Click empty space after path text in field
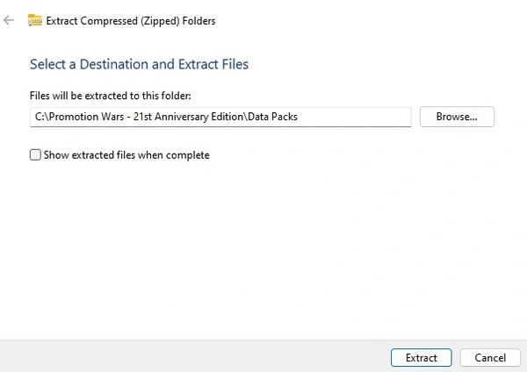Viewport: 527px width, 372px height. (353, 117)
